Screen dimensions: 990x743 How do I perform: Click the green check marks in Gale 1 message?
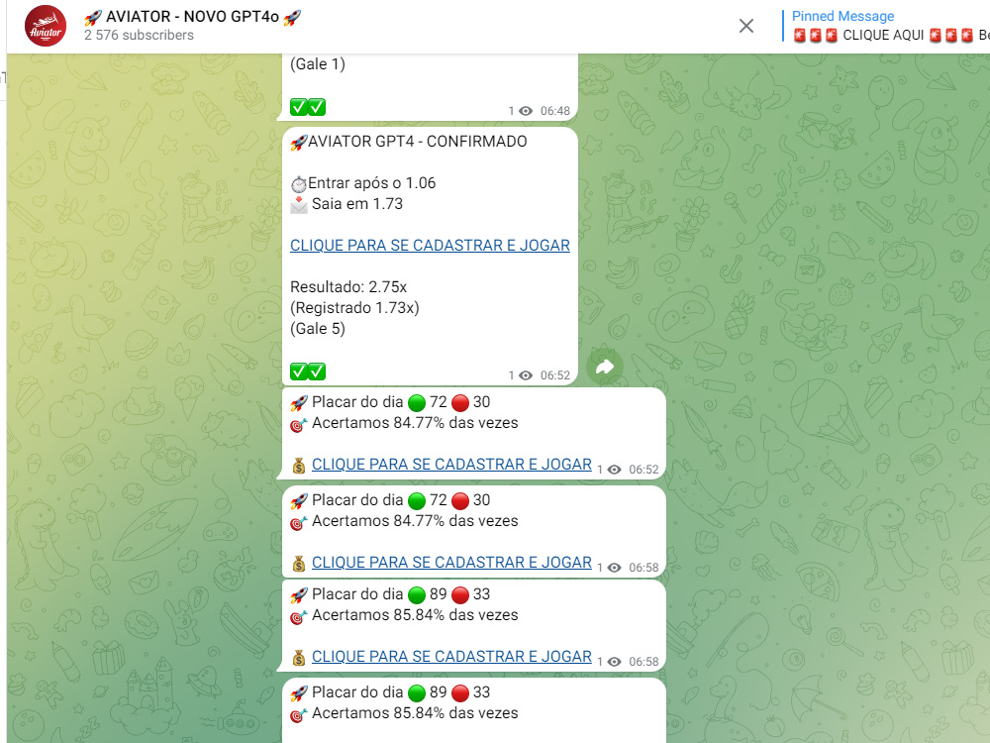[x=308, y=107]
